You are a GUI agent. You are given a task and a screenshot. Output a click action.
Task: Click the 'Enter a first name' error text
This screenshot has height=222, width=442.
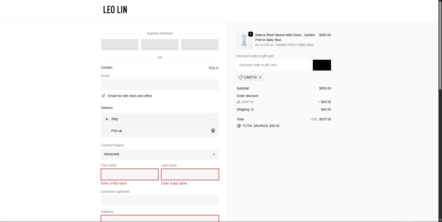(x=114, y=183)
